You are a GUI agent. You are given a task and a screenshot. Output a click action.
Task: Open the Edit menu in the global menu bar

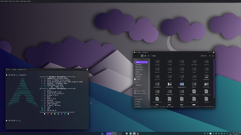click(6, 1)
